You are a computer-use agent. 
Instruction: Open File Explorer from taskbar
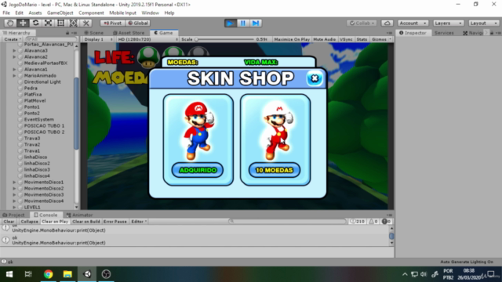pos(67,274)
